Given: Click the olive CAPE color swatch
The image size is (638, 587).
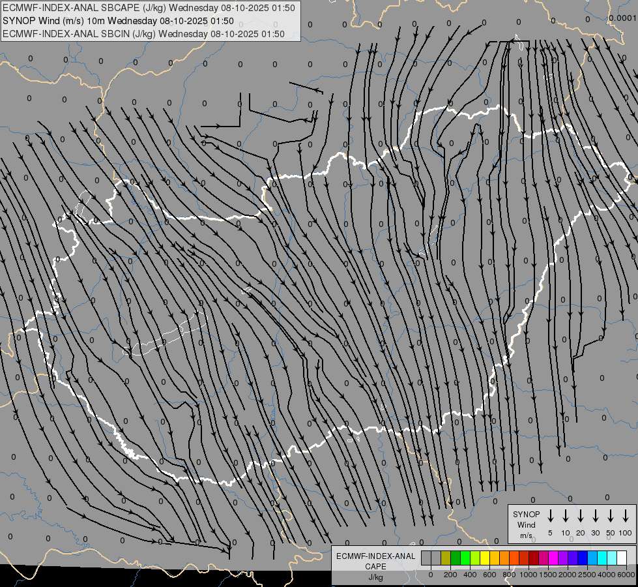Looking at the screenshot, I should tap(446, 558).
